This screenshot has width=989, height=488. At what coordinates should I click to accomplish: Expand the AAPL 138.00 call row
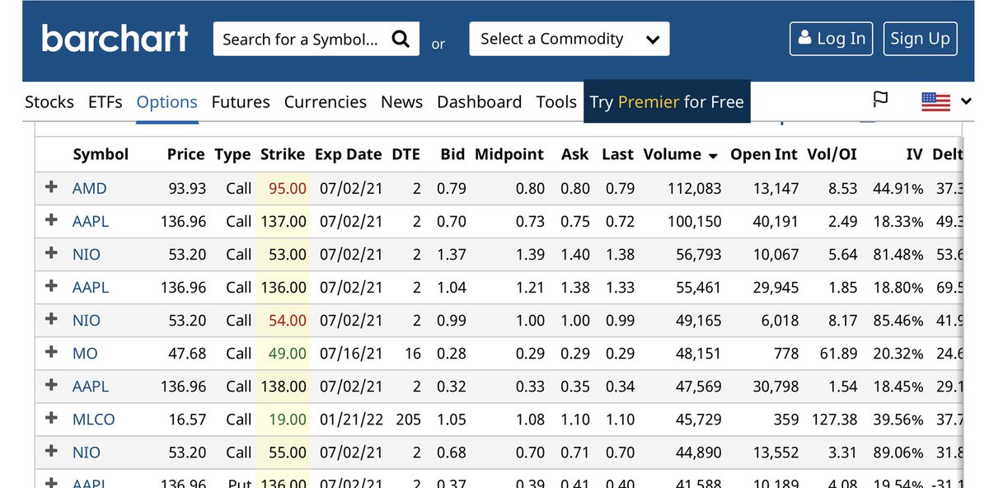tap(51, 385)
